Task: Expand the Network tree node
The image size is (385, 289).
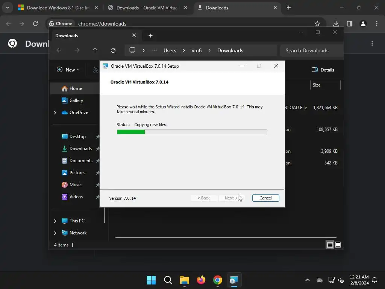Action: tap(55, 233)
